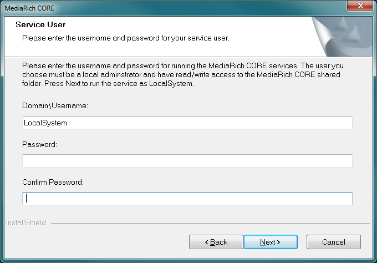377x263 pixels.
Task: Close the installer with the red X
Action: point(360,6)
